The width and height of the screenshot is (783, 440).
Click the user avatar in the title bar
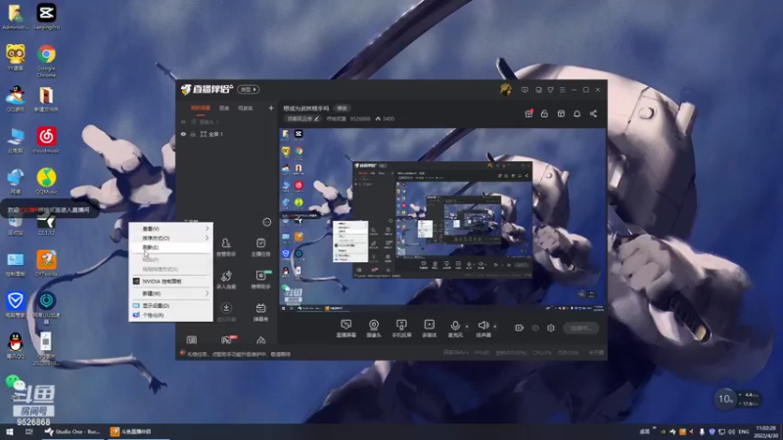[x=505, y=90]
